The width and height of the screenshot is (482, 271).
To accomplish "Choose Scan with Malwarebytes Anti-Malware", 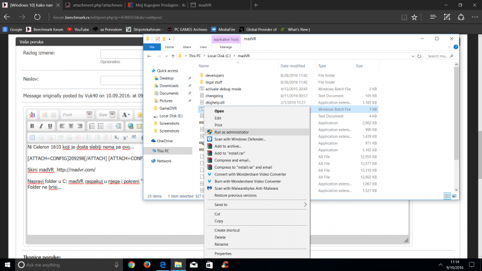I will click(257, 188).
